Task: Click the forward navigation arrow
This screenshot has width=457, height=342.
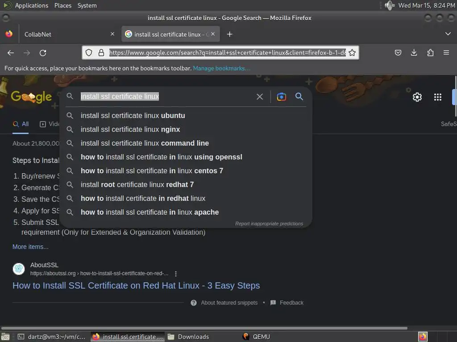Action: coord(27,53)
